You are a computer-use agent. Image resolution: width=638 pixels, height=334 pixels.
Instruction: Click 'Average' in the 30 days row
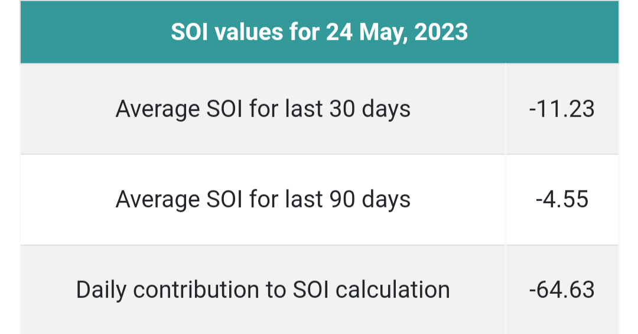click(158, 109)
